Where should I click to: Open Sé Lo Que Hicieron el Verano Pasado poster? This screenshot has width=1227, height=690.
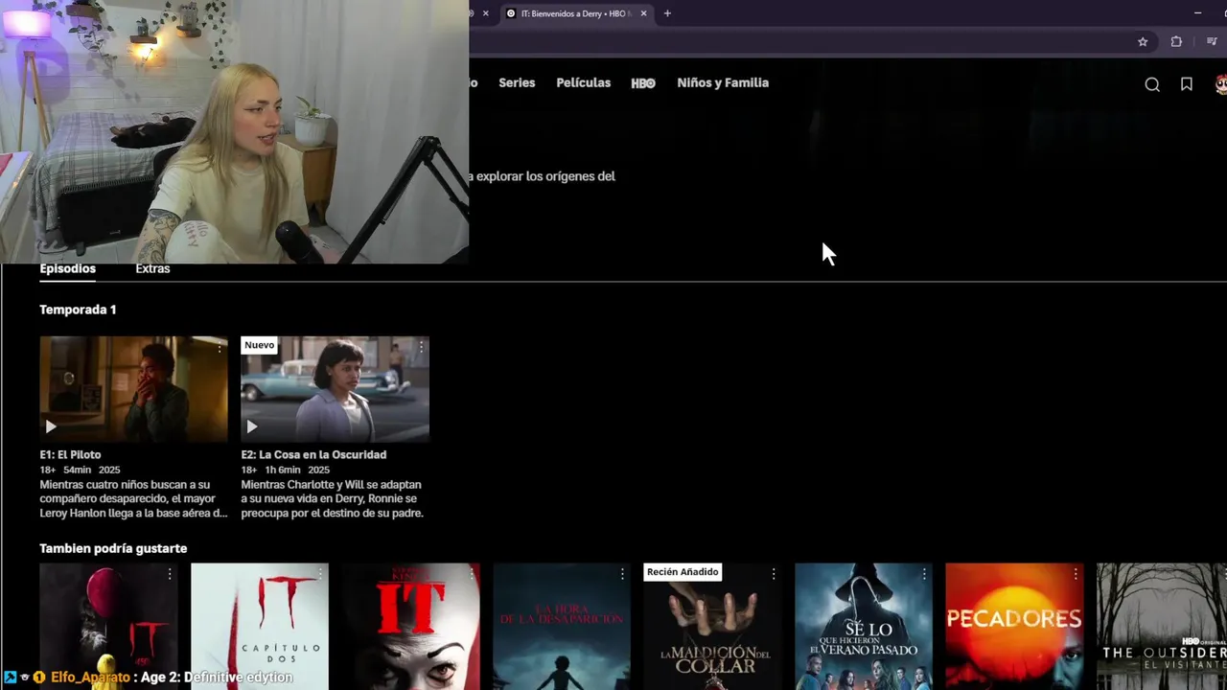(x=864, y=626)
